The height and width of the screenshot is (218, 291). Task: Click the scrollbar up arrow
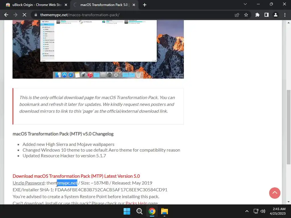(288, 23)
